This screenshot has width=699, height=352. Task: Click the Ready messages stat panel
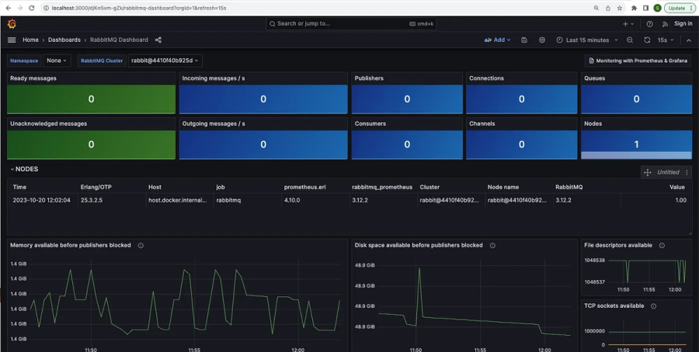[92, 93]
